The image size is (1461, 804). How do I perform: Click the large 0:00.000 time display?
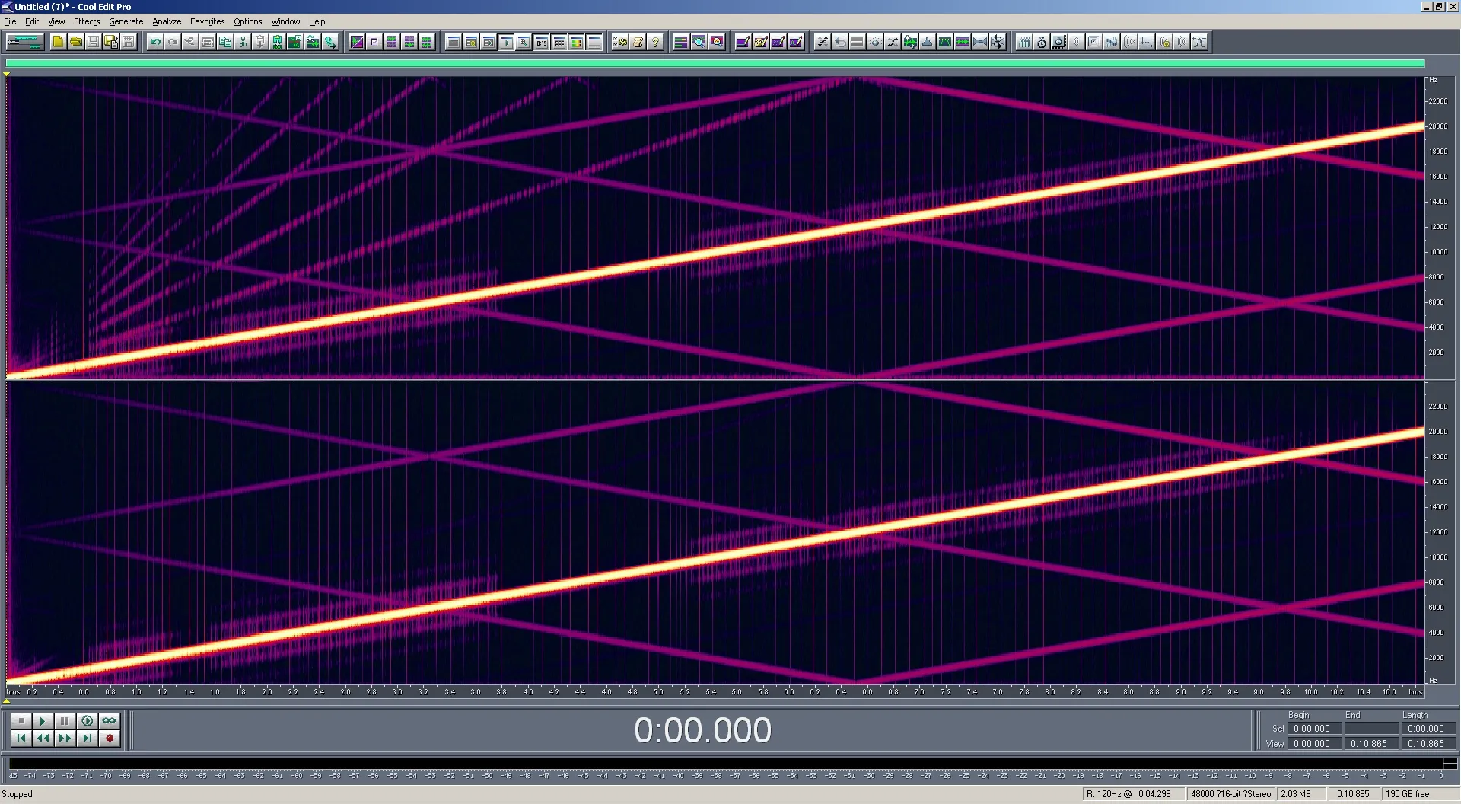point(702,730)
